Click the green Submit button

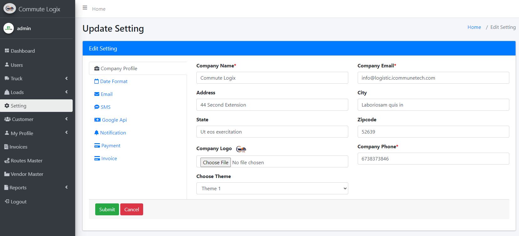point(107,209)
